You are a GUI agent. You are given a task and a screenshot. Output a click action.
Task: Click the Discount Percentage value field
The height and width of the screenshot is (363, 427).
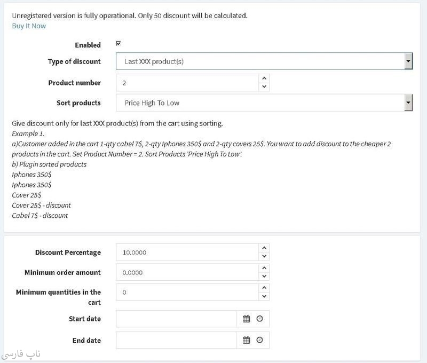point(187,252)
